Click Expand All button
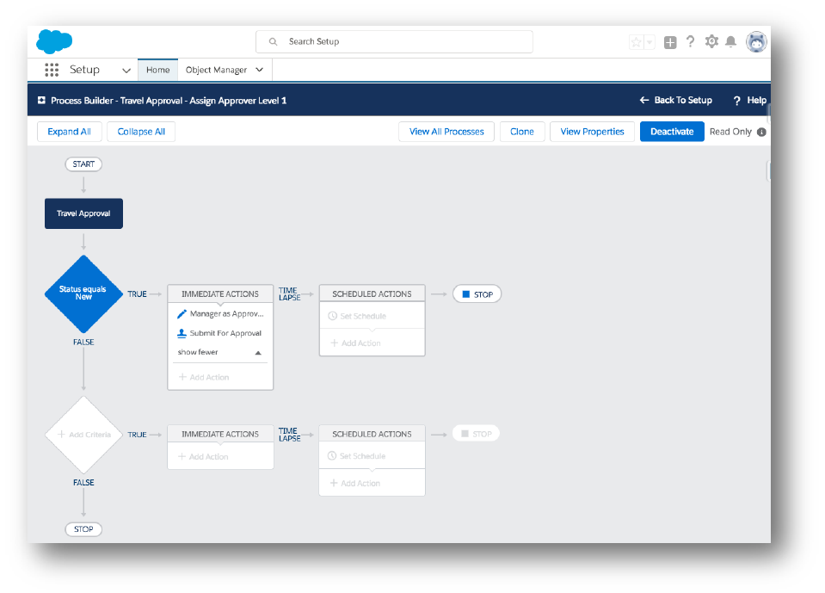 [70, 132]
